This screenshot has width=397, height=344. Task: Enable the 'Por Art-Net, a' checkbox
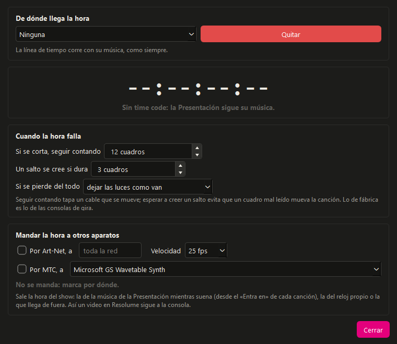click(x=22, y=250)
